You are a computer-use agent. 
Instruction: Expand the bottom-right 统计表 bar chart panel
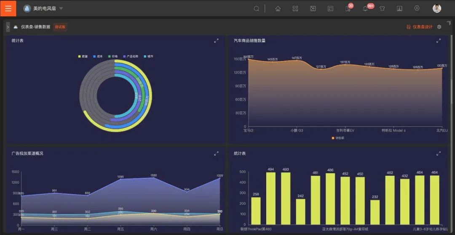pos(439,153)
